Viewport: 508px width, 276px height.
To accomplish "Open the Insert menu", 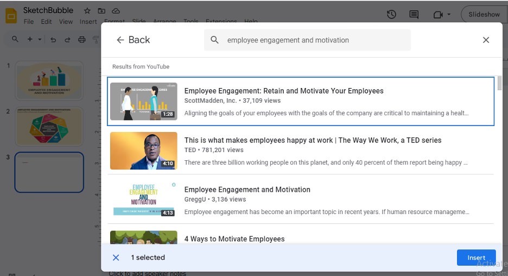I will [88, 21].
